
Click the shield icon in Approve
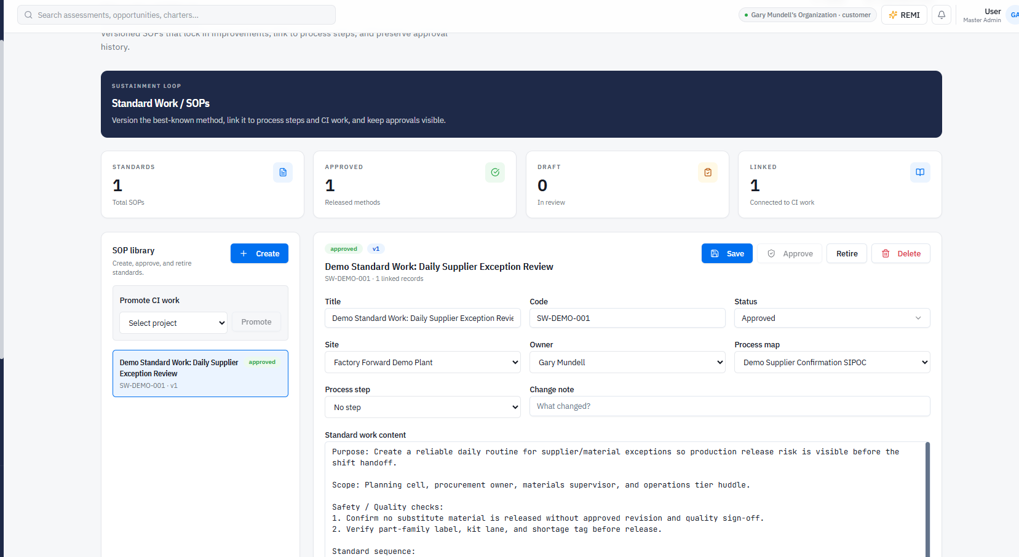click(771, 253)
